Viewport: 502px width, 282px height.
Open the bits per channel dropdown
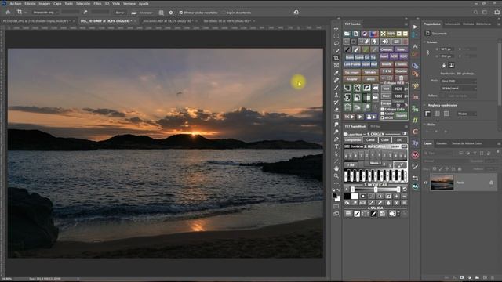[x=459, y=88]
